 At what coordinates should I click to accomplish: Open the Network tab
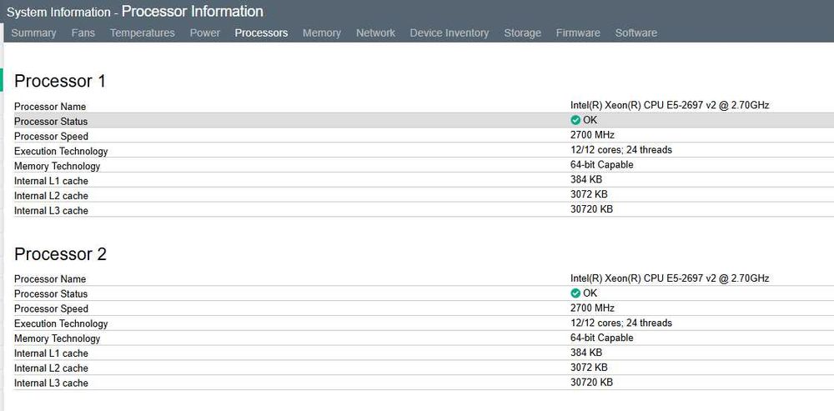[375, 33]
